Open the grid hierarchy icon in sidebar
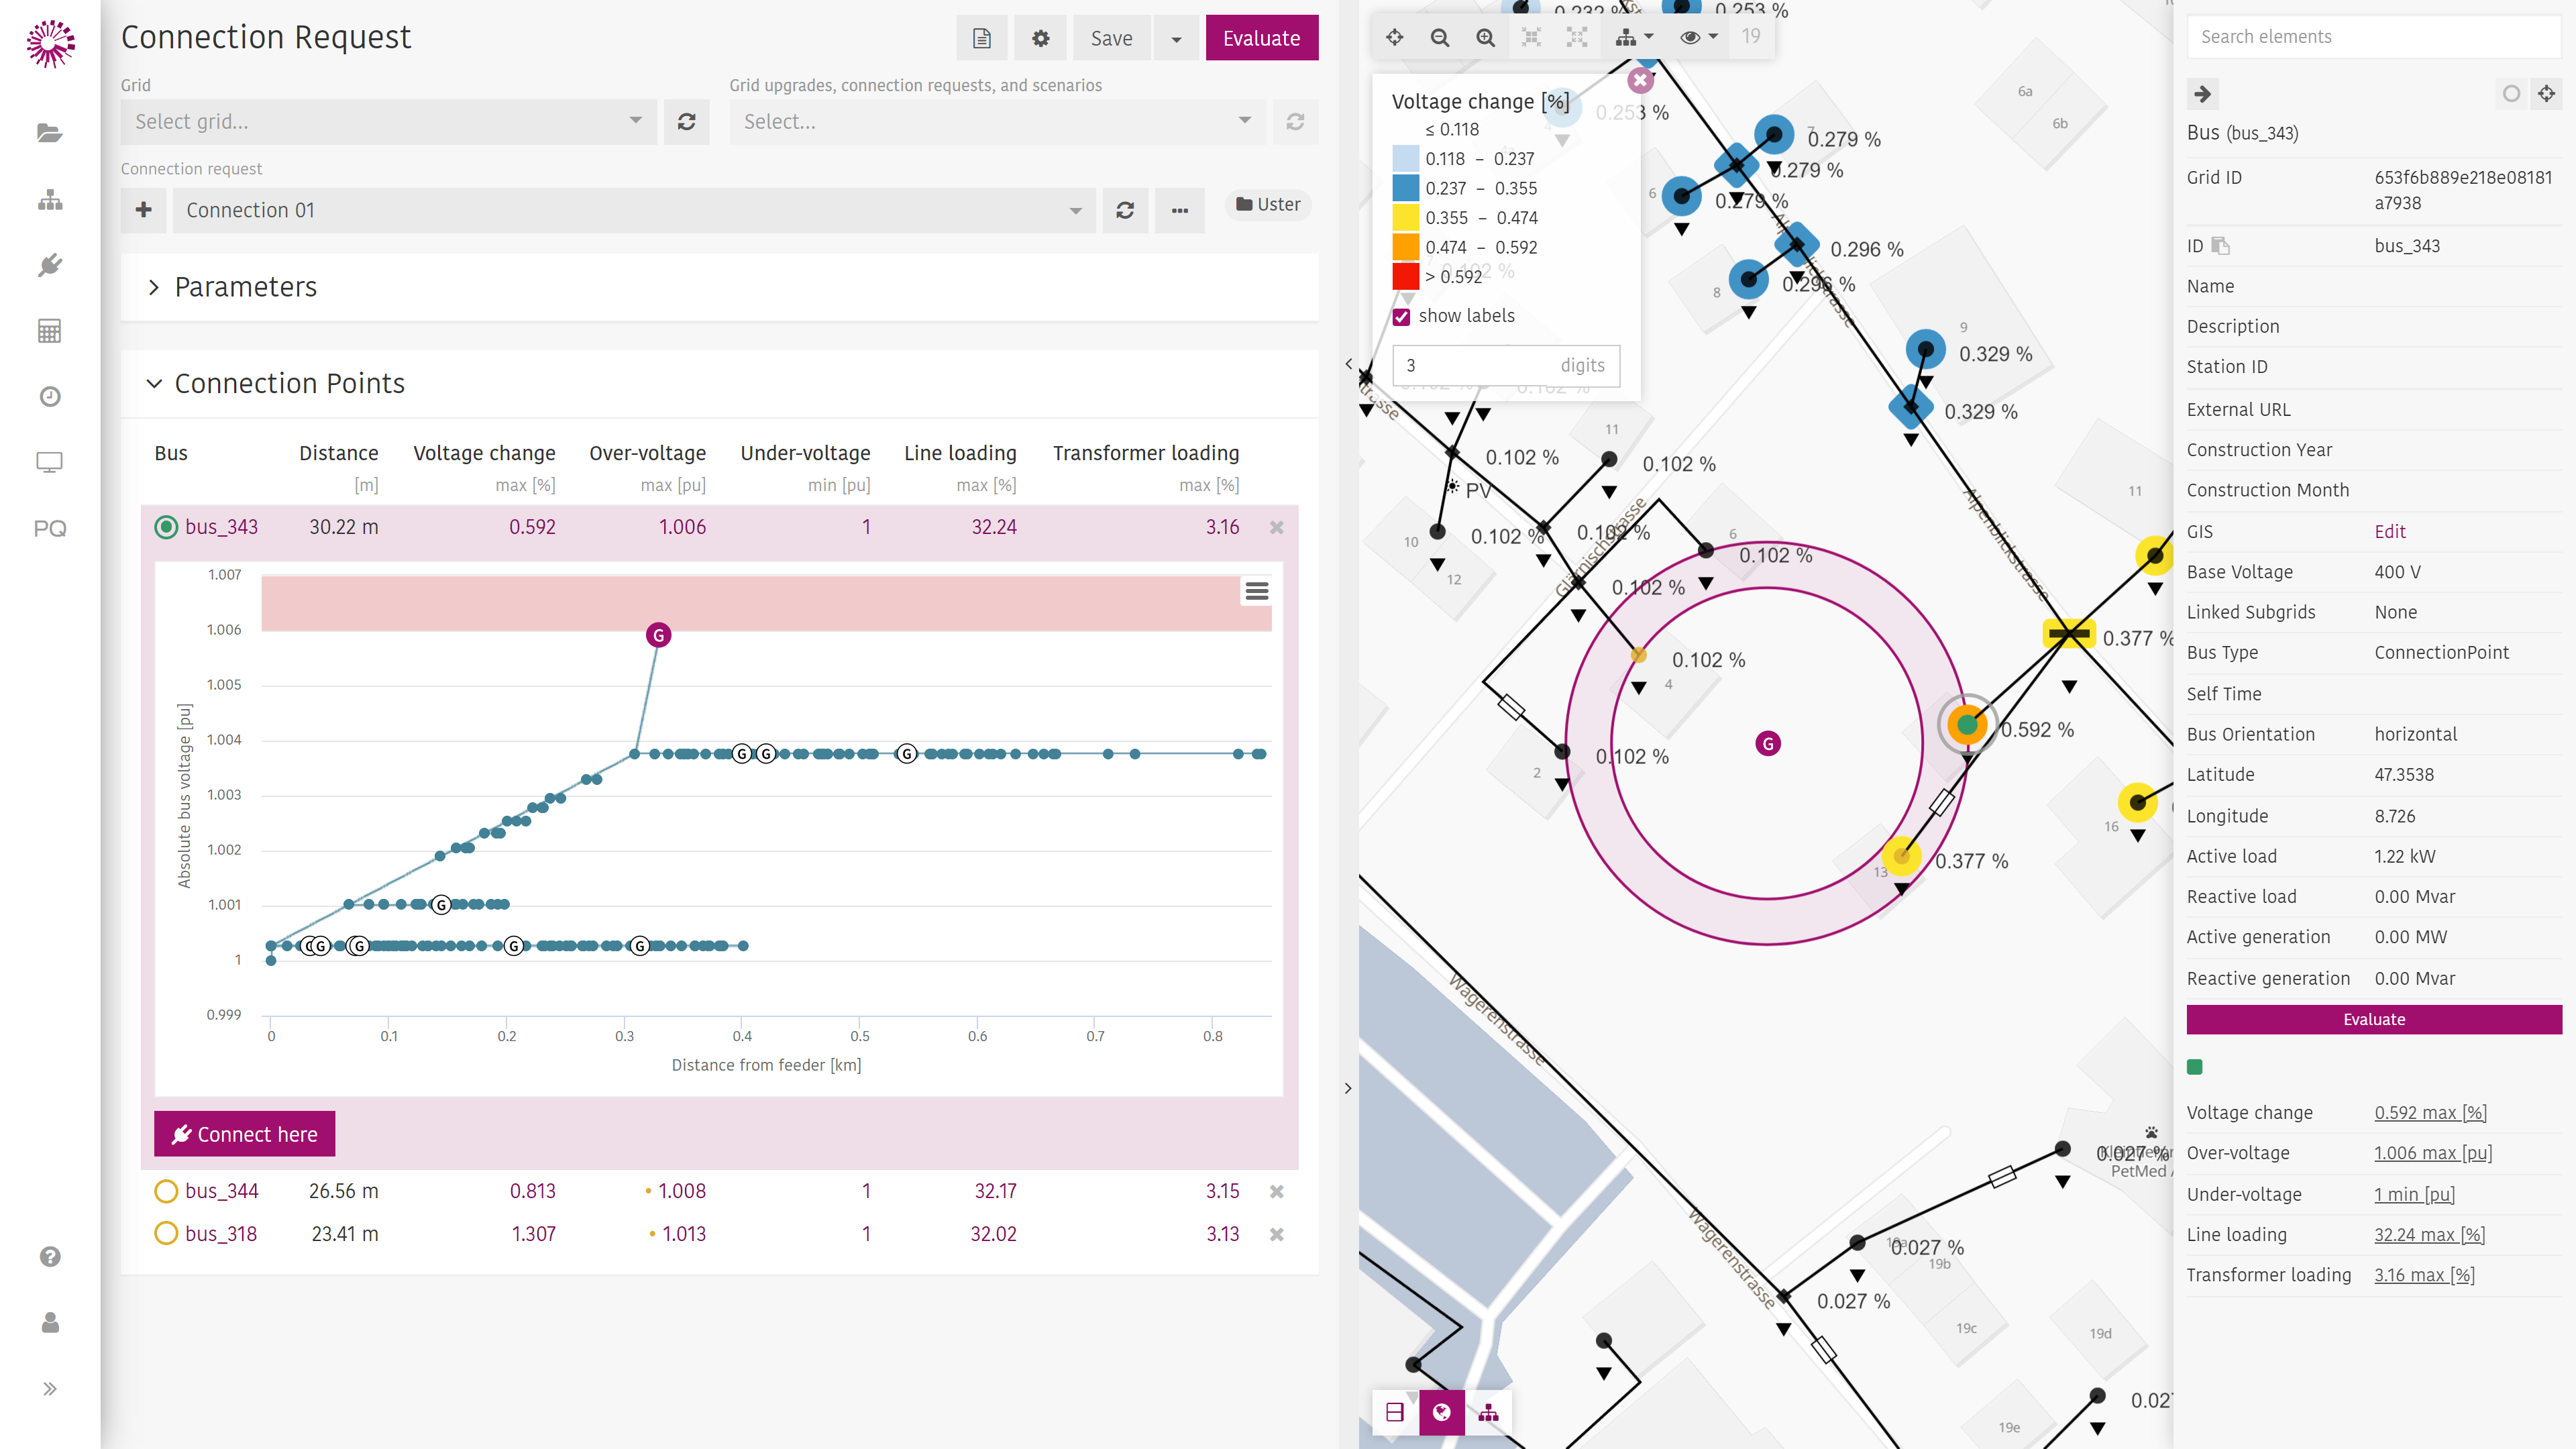Screen dimensions: 2576x1449 (50, 200)
